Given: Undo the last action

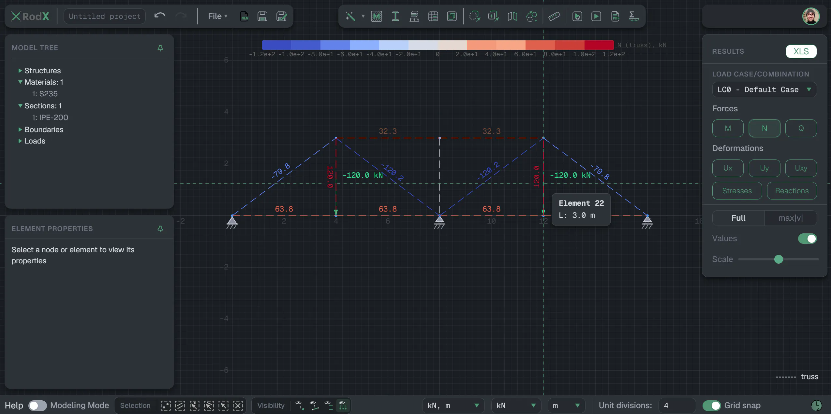Looking at the screenshot, I should point(160,16).
